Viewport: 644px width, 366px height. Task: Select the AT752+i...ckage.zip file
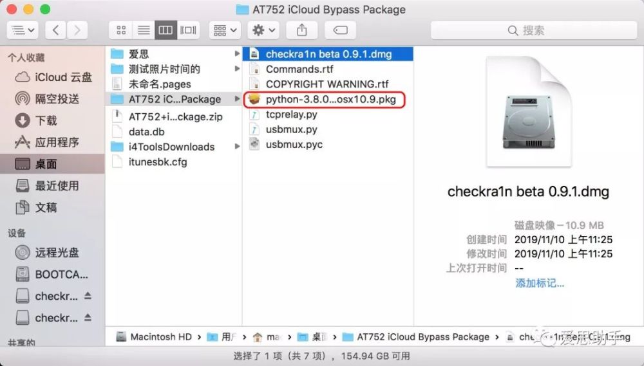(x=173, y=116)
